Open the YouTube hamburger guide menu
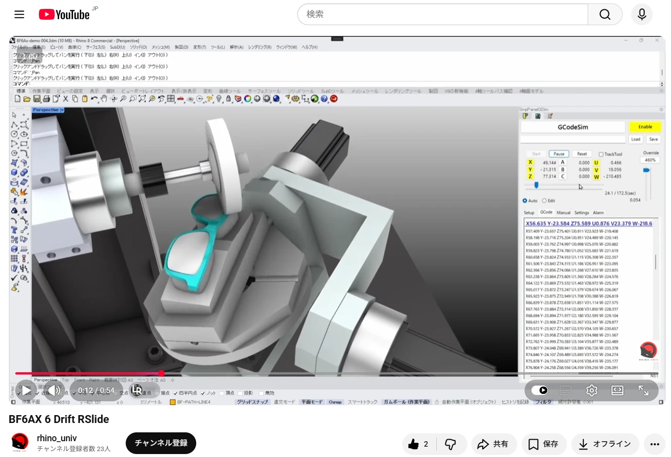671x457 pixels. (19, 14)
